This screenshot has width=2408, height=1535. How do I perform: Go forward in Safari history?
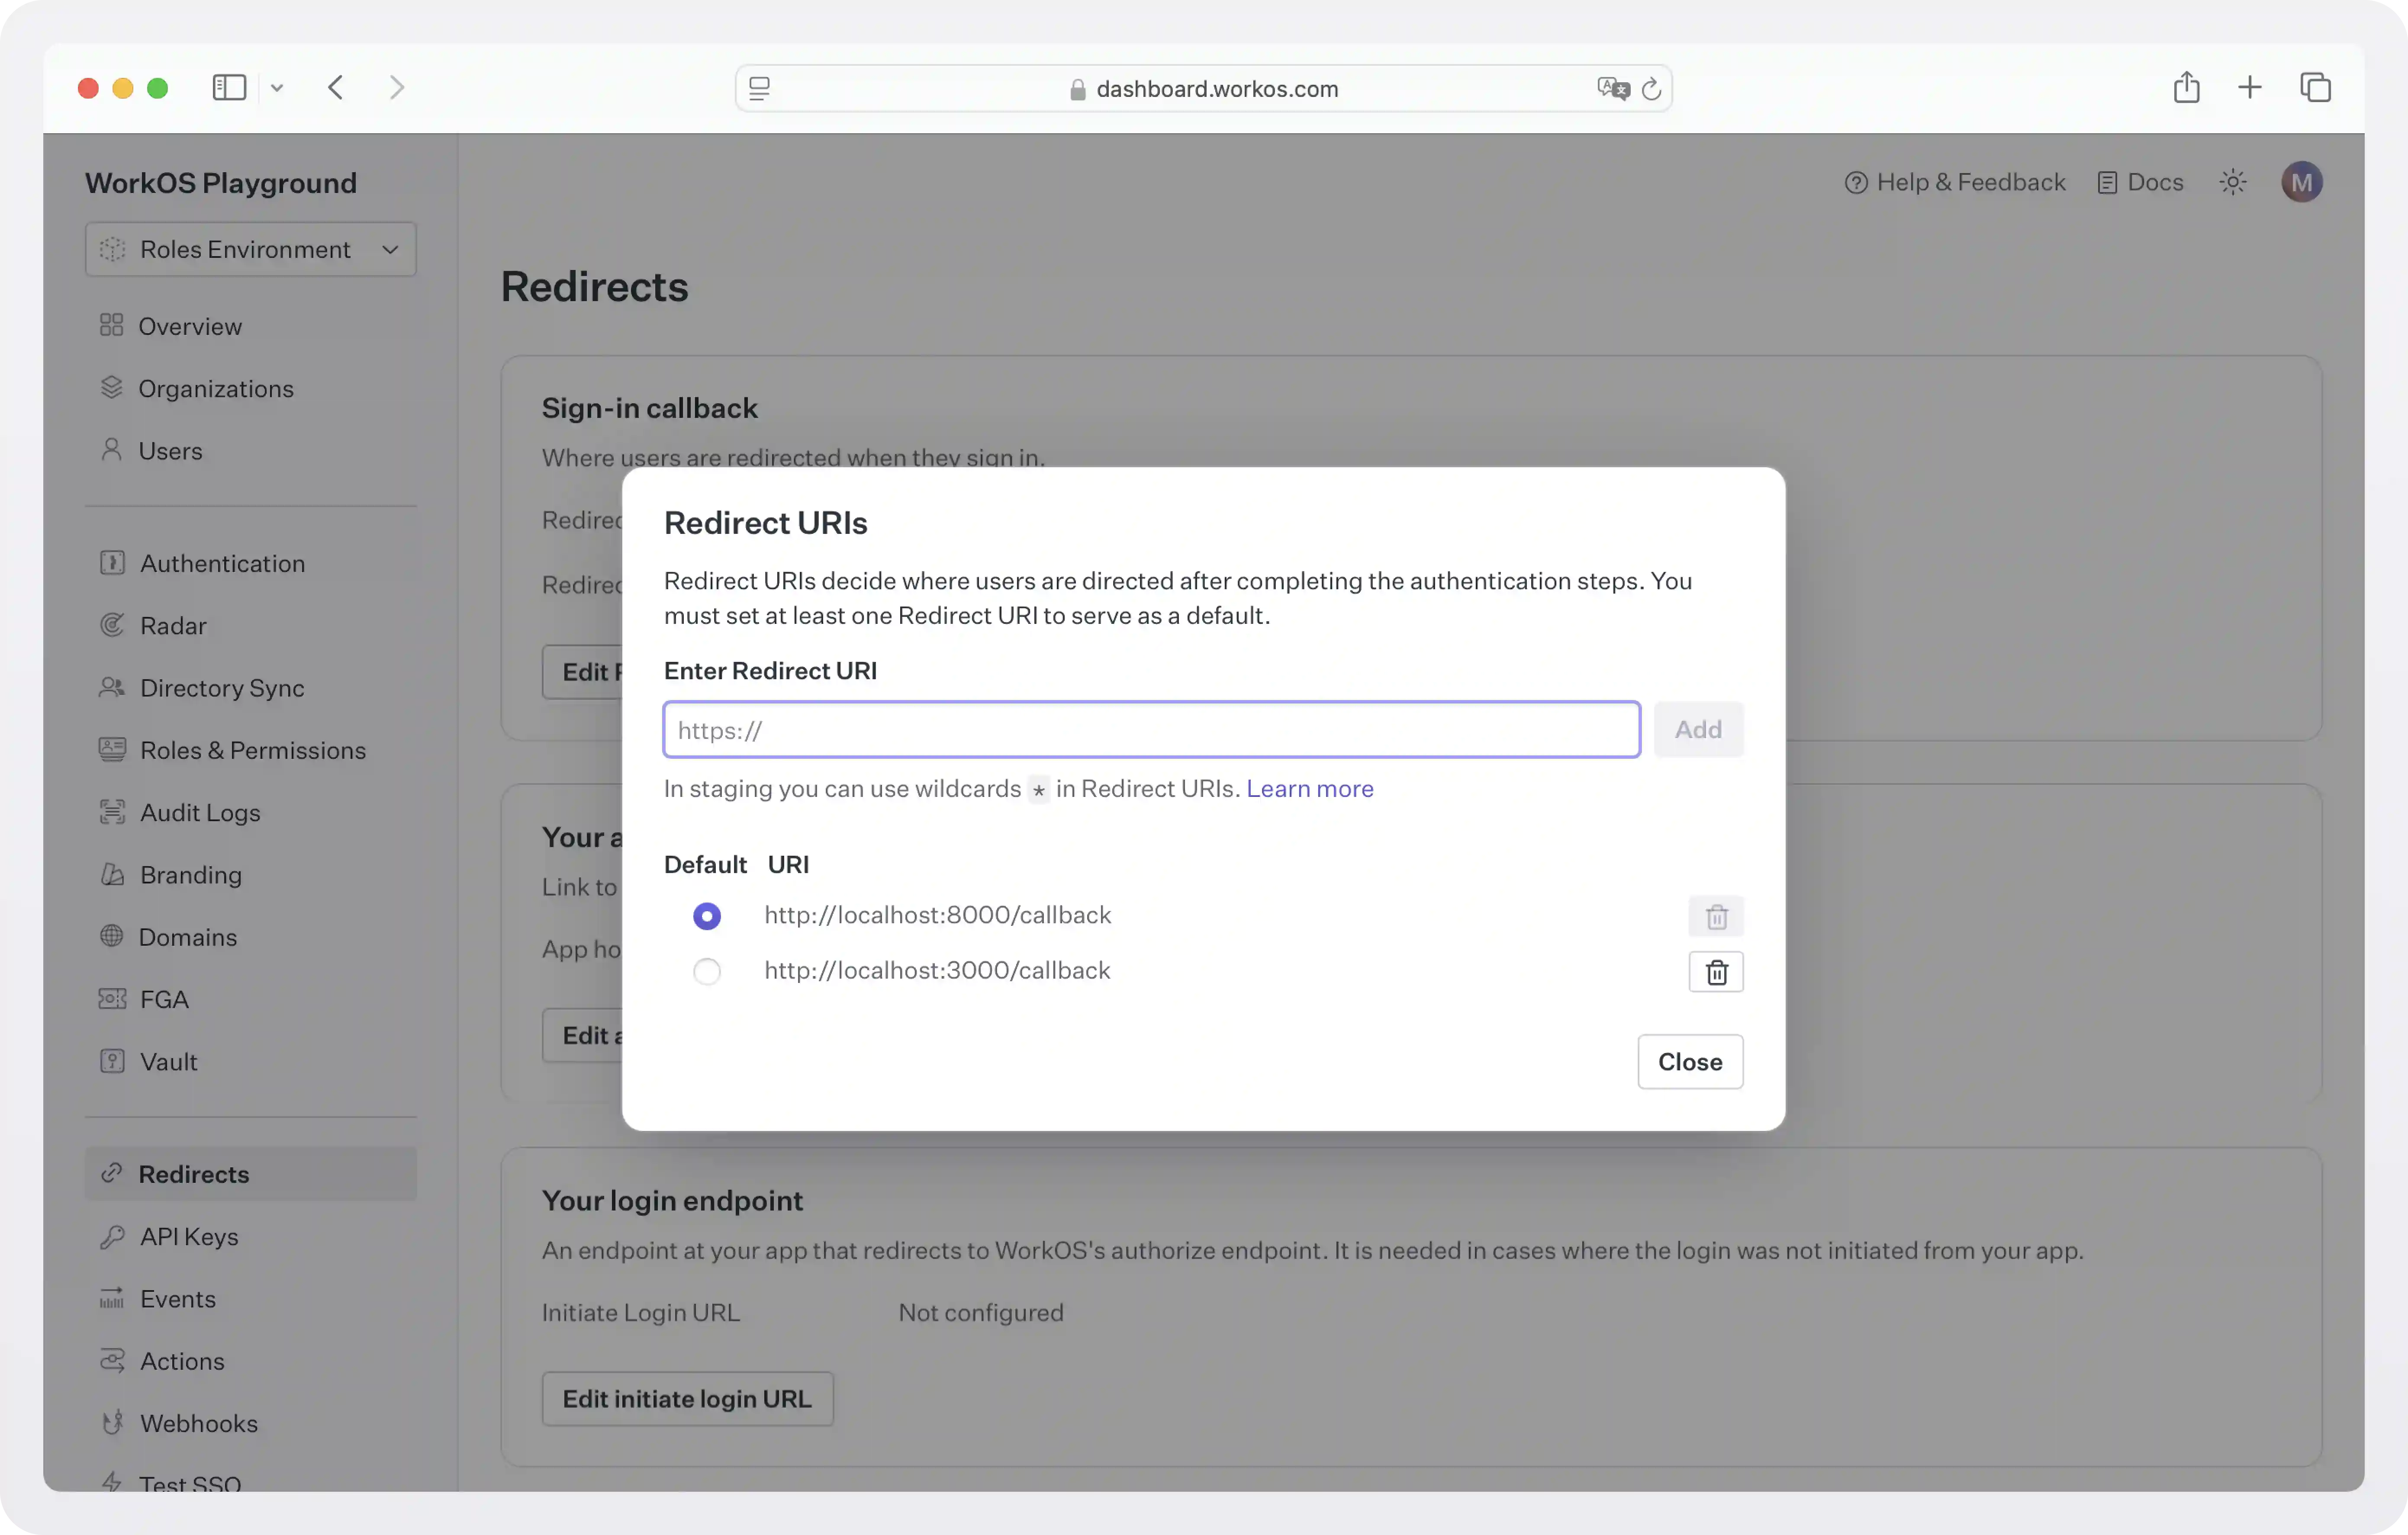click(397, 87)
